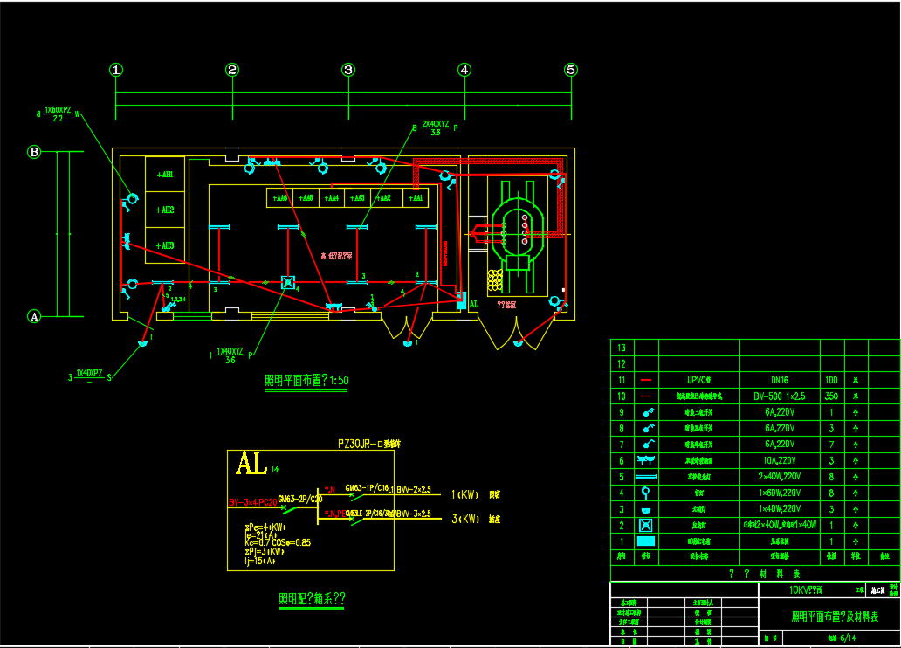Viewport: 901px width, 648px height.
Task: Select the 1X60XPZ 2.2 W fixture annotation
Action: pyautogui.click(x=58, y=114)
